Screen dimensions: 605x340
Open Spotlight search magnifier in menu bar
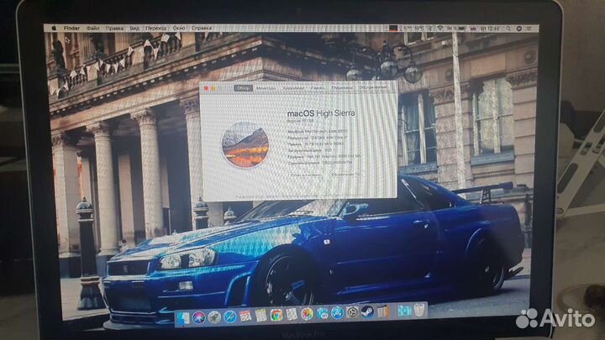click(508, 29)
